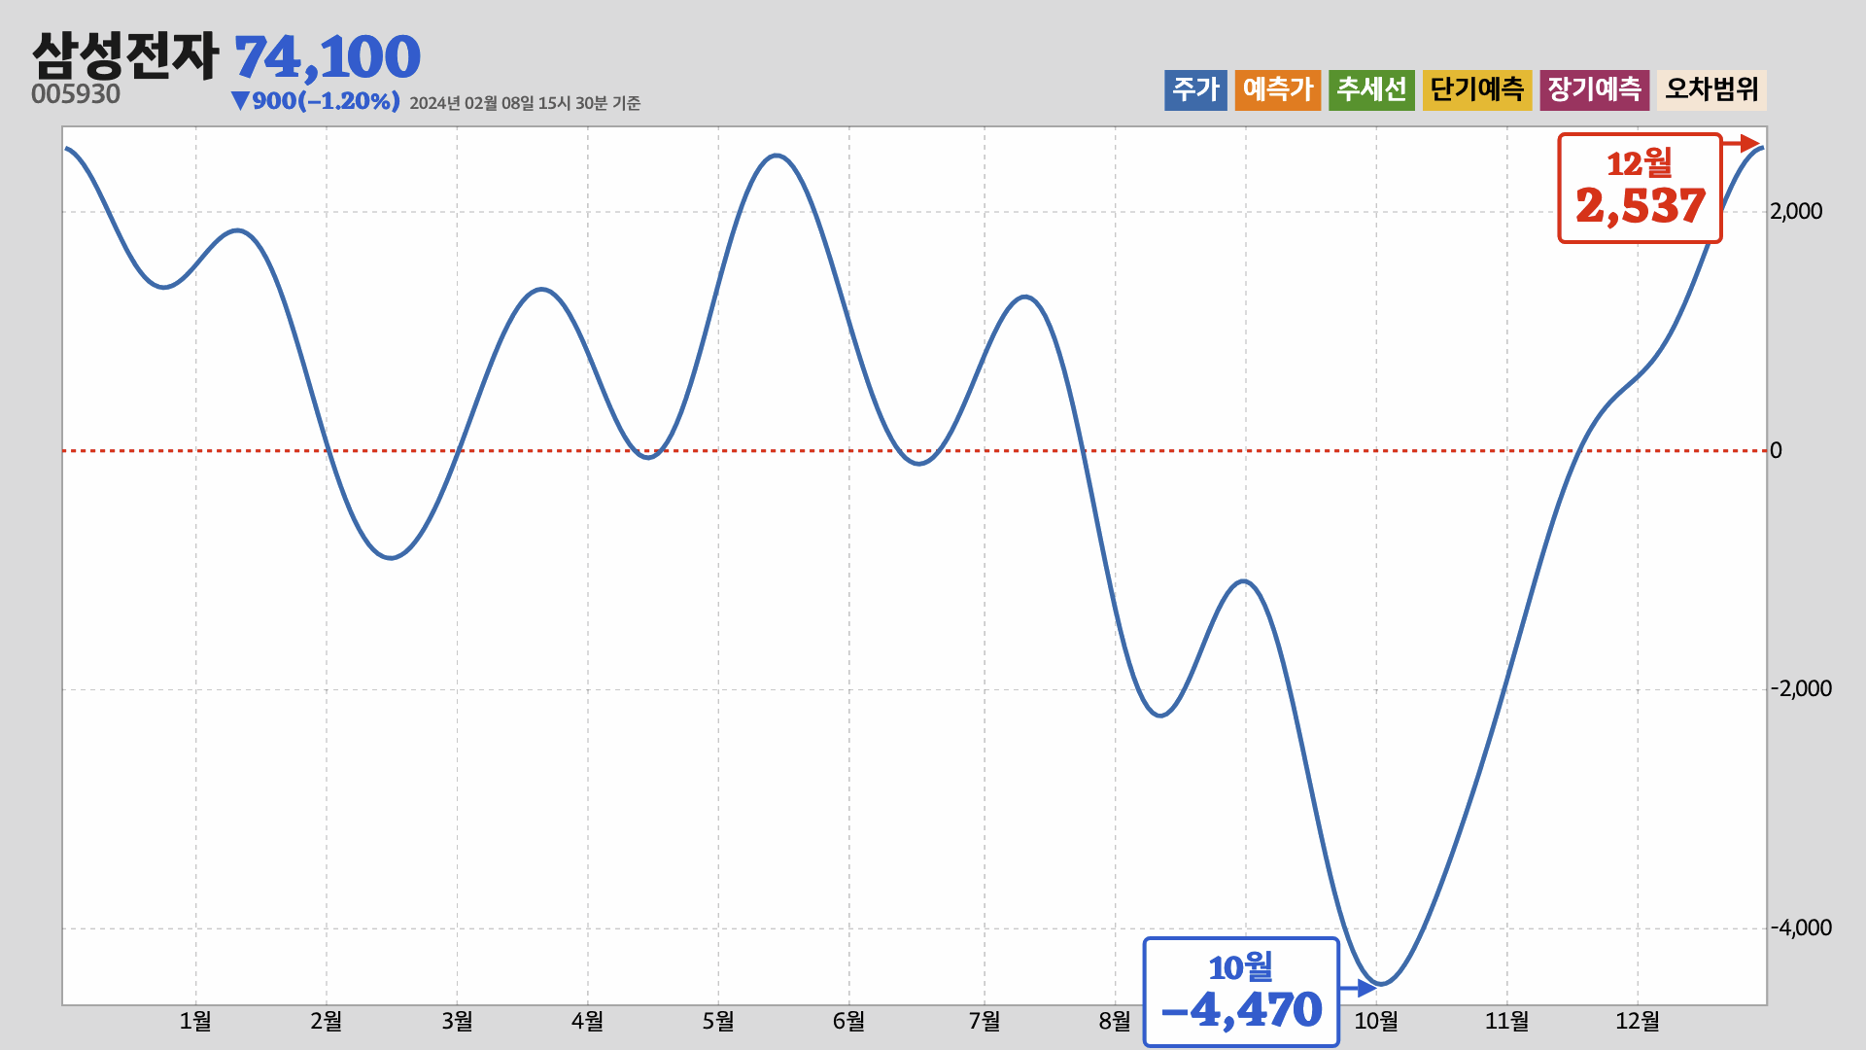Image resolution: width=1866 pixels, height=1050 pixels.
Task: Click the 1월 x-axis label
Action: coord(195,1021)
